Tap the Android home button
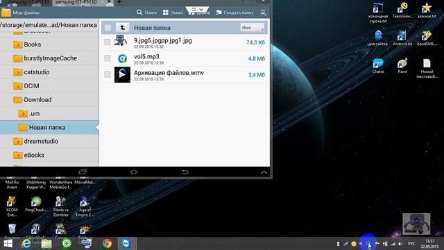 134,172
